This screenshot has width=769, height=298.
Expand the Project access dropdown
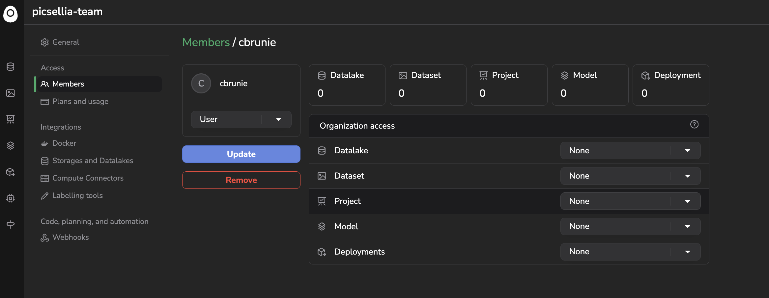[x=630, y=201]
